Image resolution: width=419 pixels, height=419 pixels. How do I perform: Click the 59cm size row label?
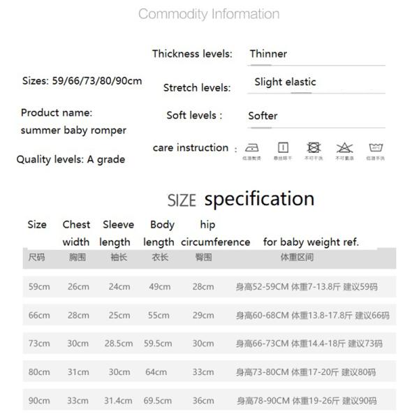39,287
